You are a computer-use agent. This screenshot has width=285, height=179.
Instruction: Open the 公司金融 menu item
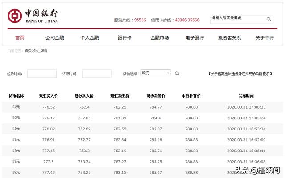click(x=54, y=38)
